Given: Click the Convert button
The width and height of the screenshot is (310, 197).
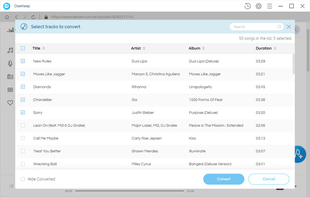Looking at the screenshot, I should pos(224,179).
